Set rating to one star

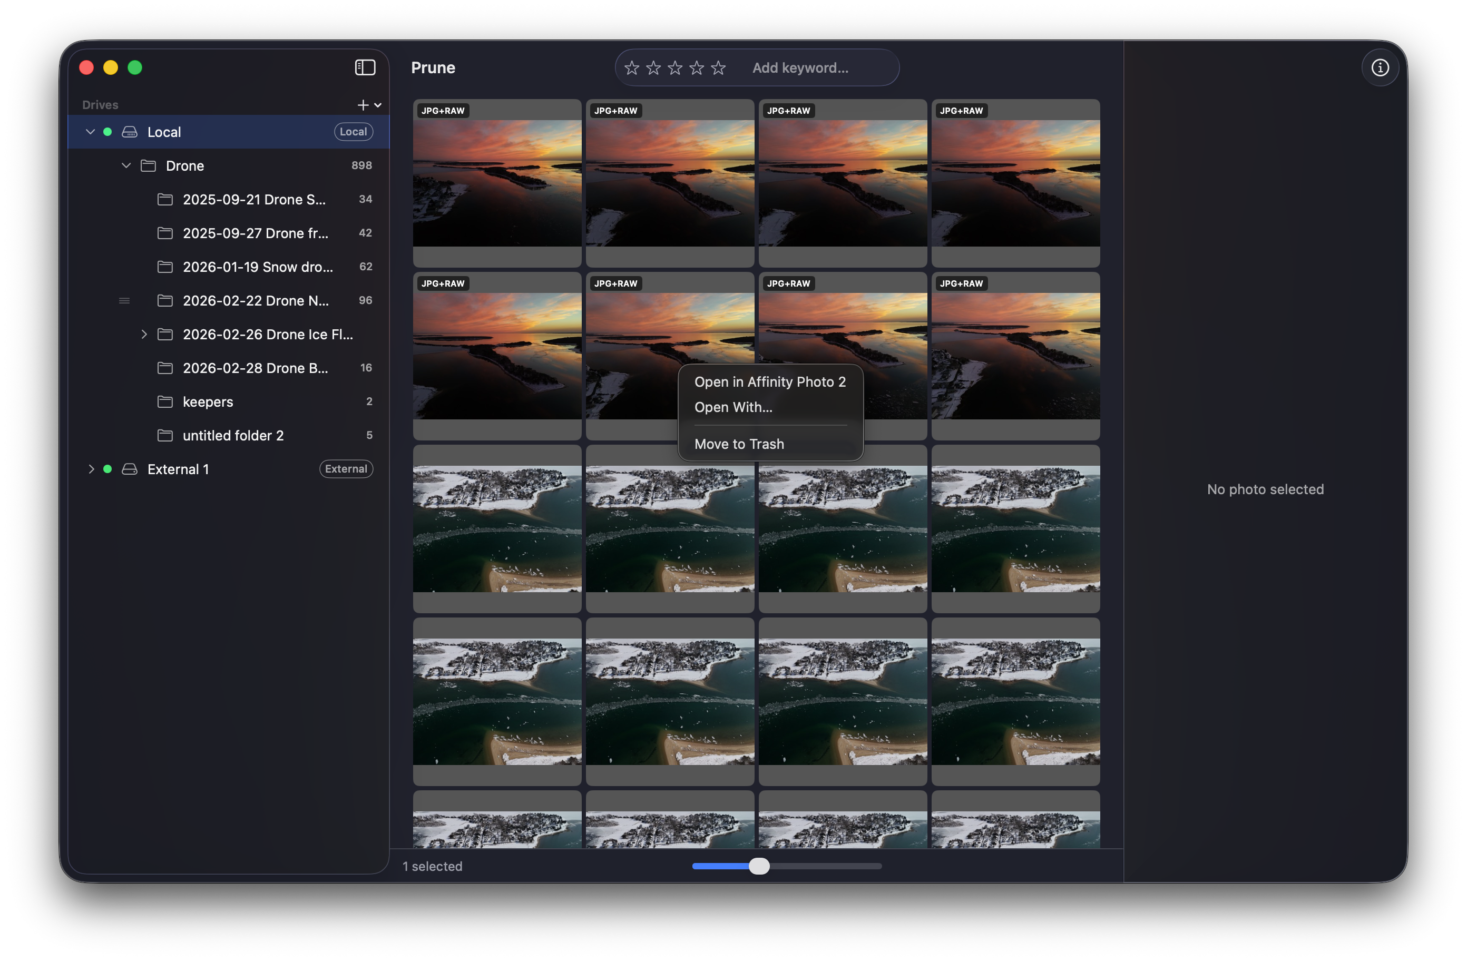(632, 68)
